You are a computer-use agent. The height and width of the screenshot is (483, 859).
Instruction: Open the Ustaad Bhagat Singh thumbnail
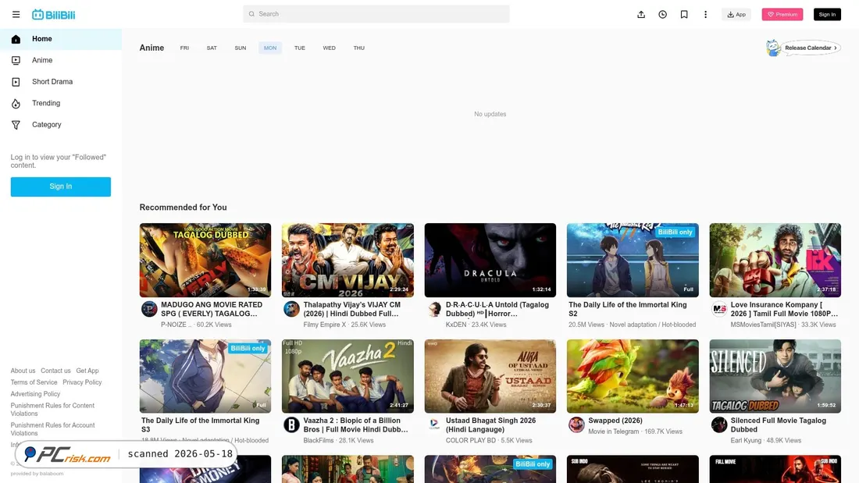tap(490, 376)
